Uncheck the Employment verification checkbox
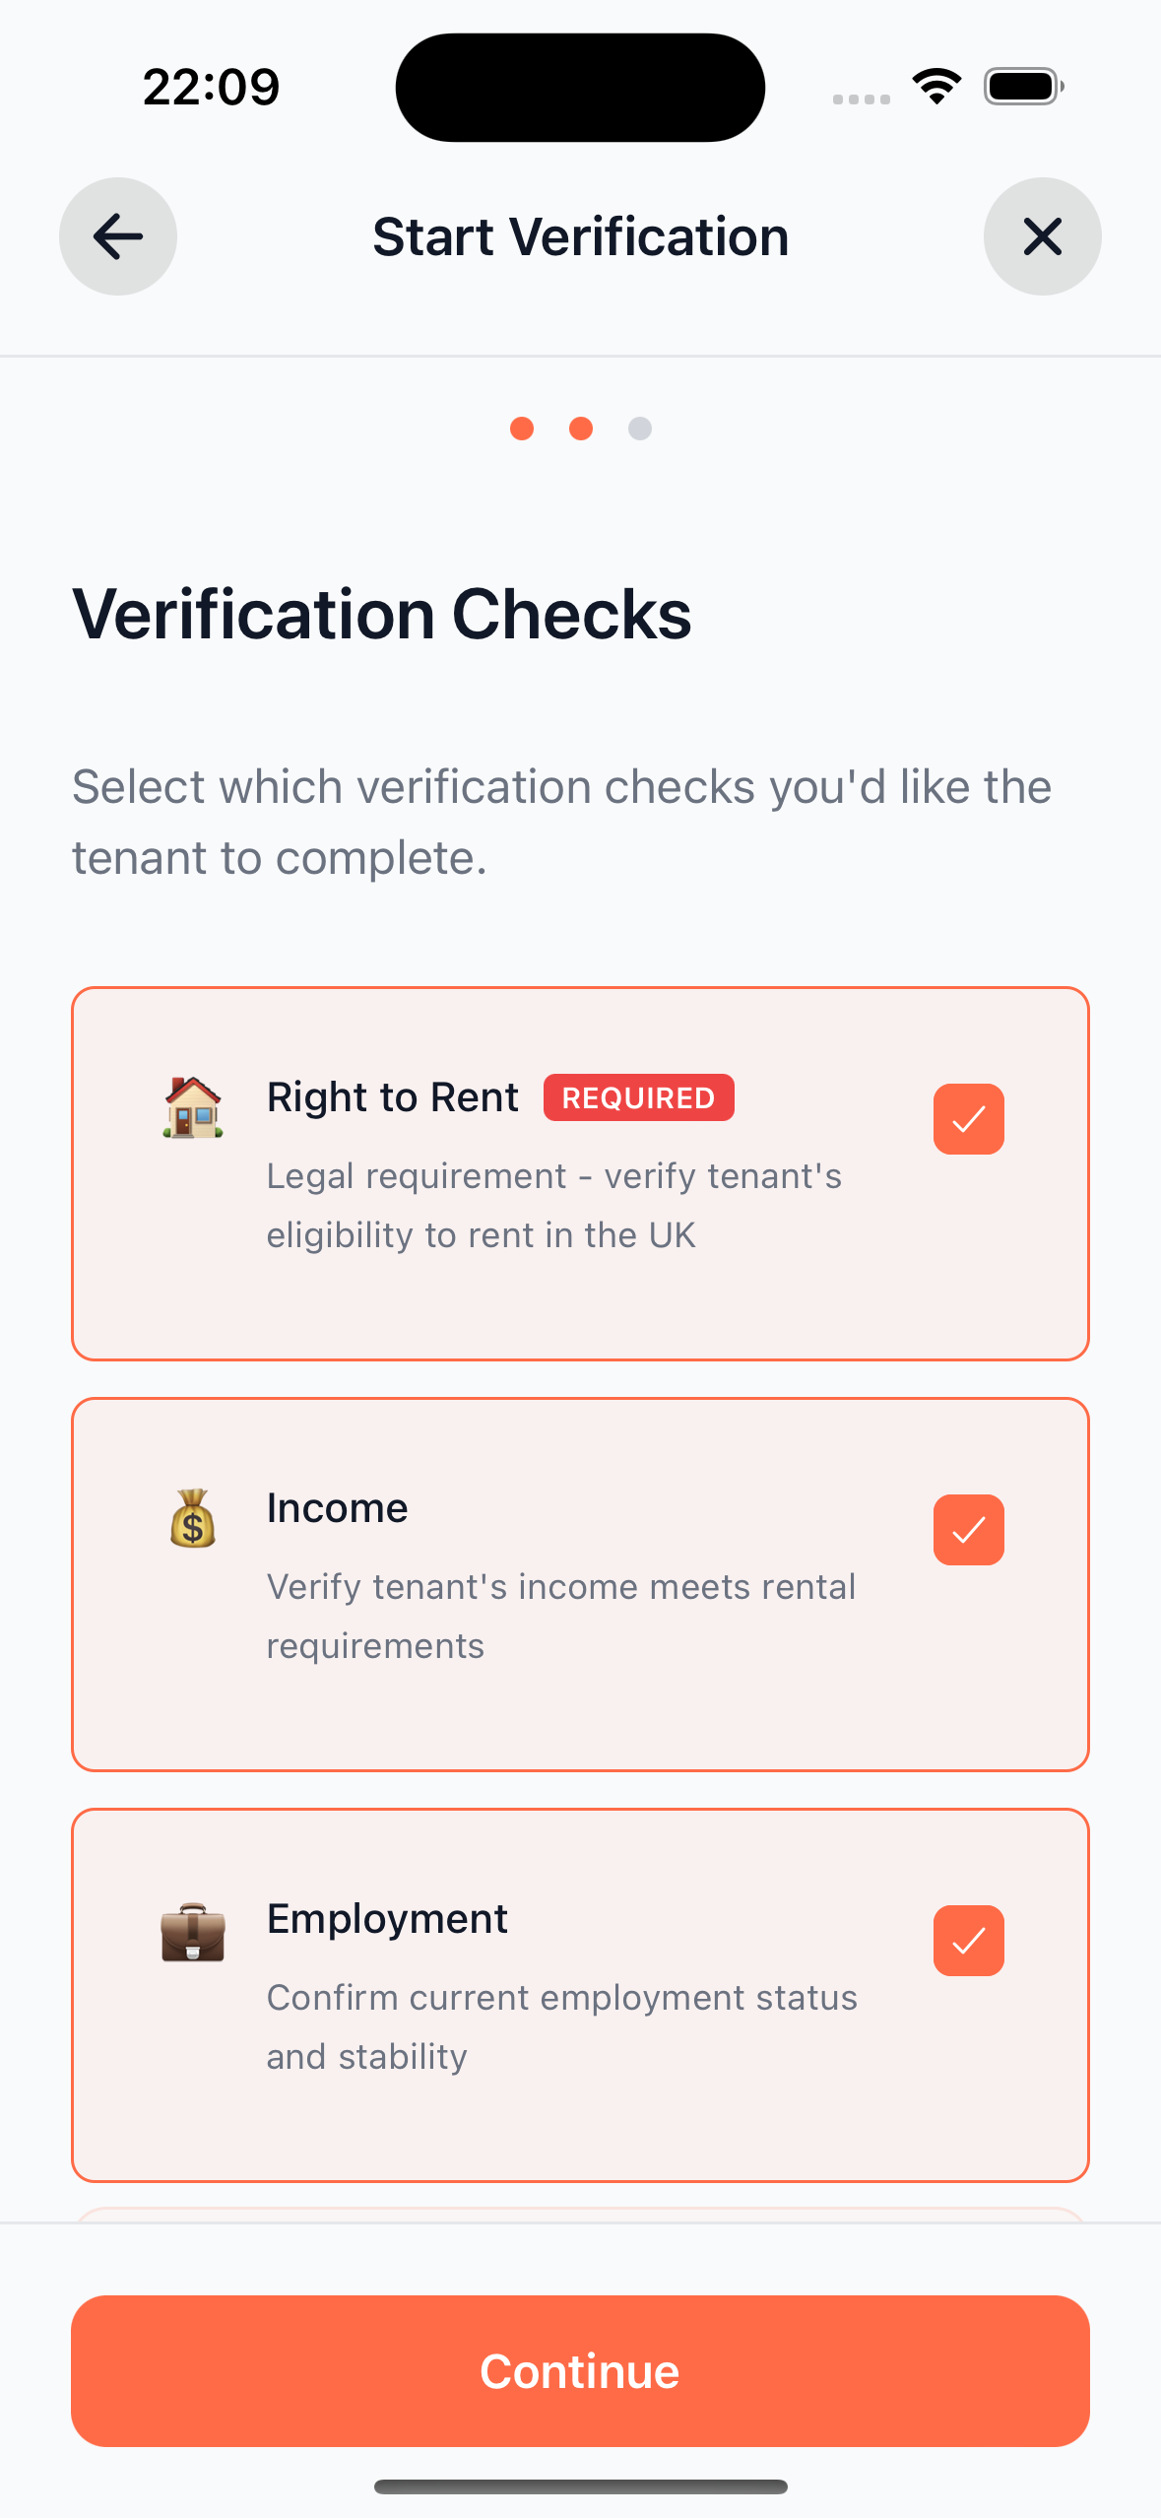Screen dimensions: 1161x2518 click(969, 1941)
